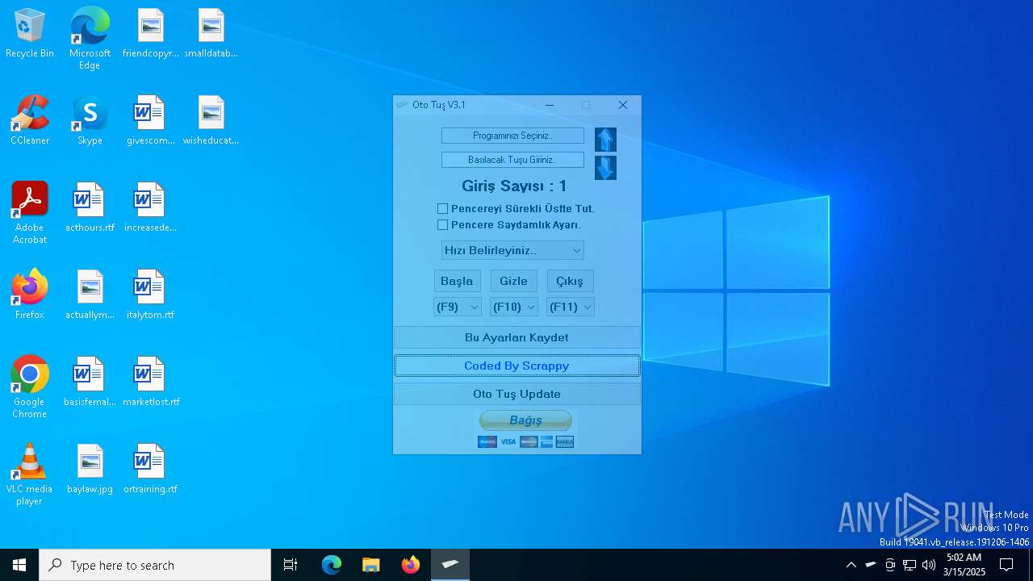
Task: Select italytom.rtf document icon
Action: click(x=150, y=295)
